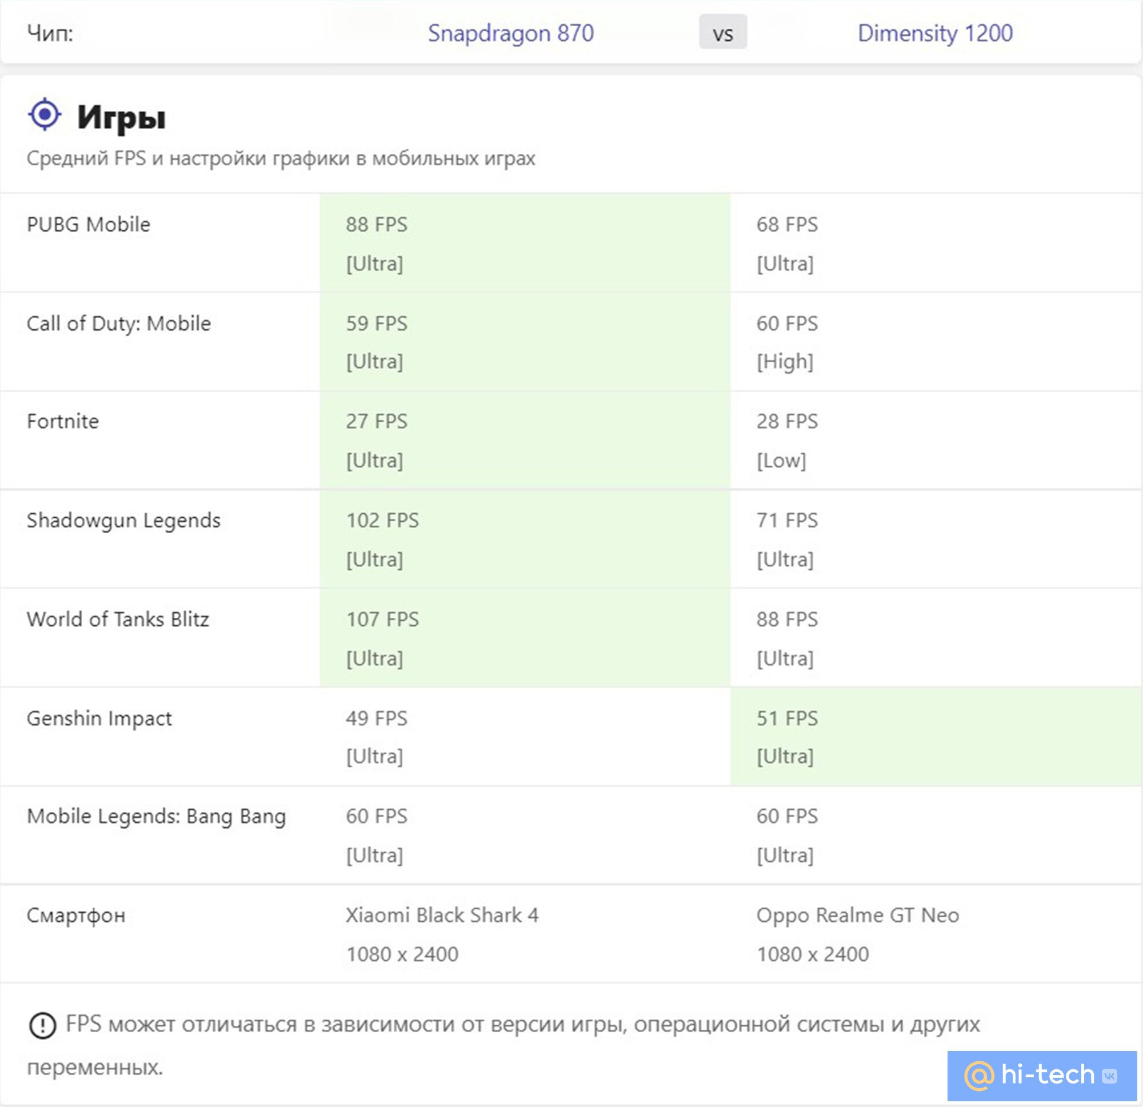Screen dimensions: 1143x1107
Task: Select the Mobile Legends: Bang Bang label
Action: click(156, 817)
